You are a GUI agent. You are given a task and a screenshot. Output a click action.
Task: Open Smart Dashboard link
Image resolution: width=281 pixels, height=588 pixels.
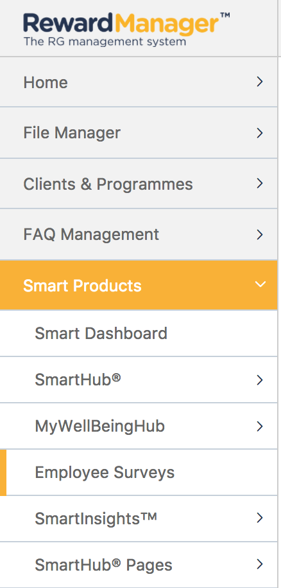coord(101,333)
